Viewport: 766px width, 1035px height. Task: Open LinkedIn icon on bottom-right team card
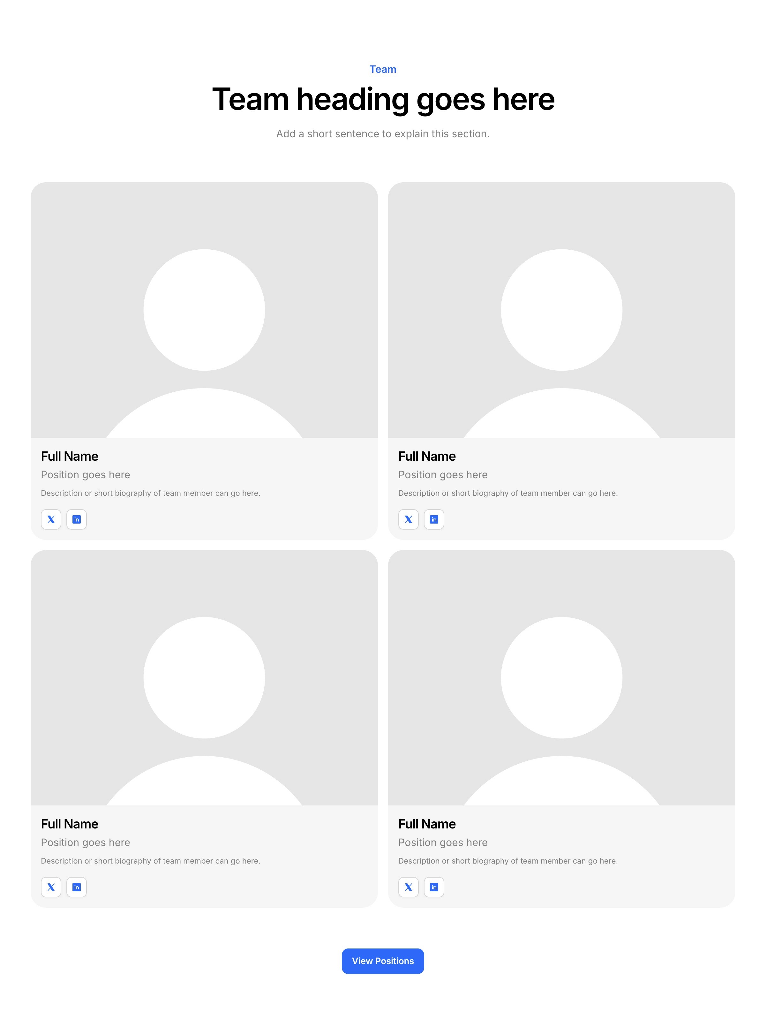click(x=434, y=887)
